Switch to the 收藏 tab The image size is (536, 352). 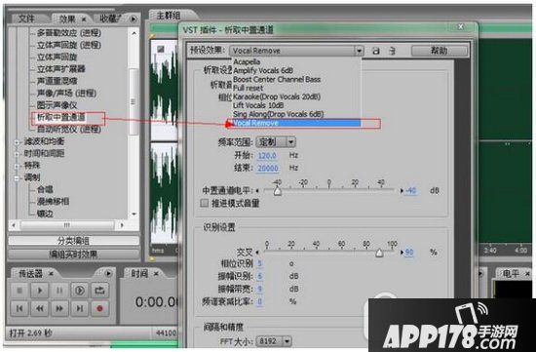tap(111, 19)
